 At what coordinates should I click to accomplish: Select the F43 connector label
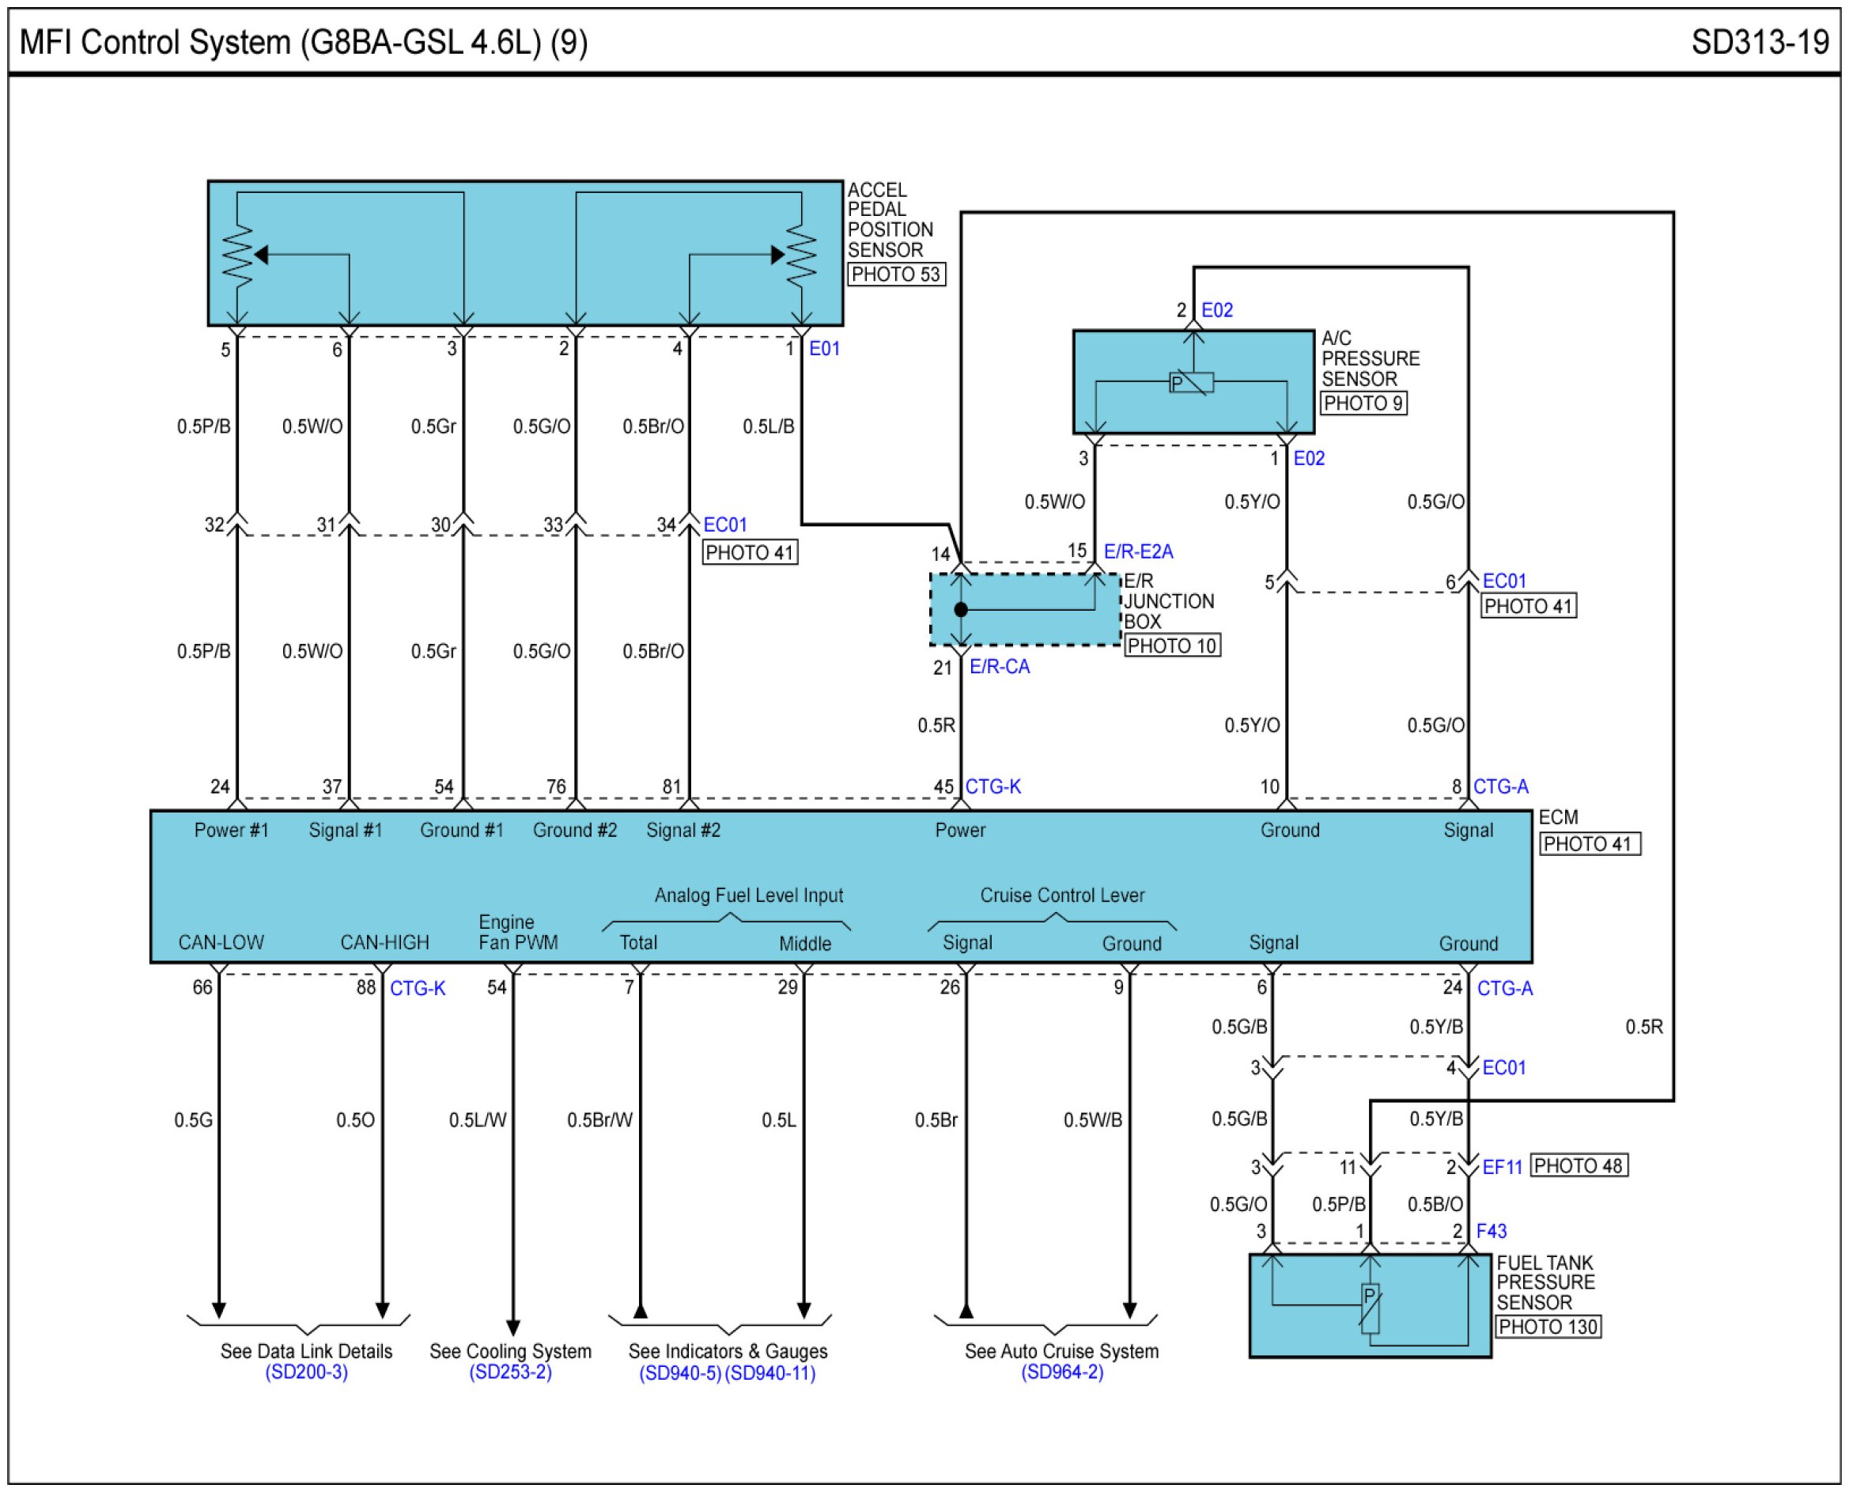[x=1491, y=1232]
